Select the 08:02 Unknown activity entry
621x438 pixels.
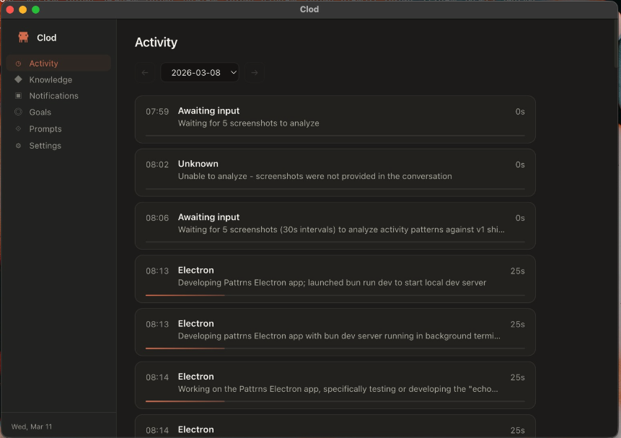tap(335, 172)
